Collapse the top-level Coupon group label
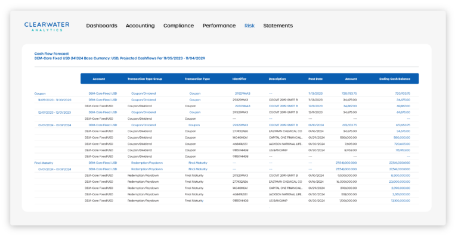Screen dimensions: 458x237 click(x=40, y=93)
